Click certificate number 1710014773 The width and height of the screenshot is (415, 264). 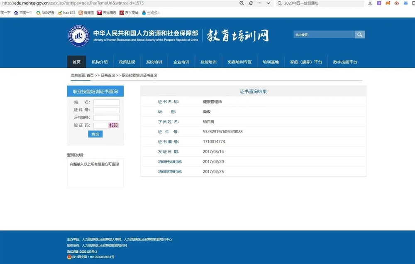214,141
